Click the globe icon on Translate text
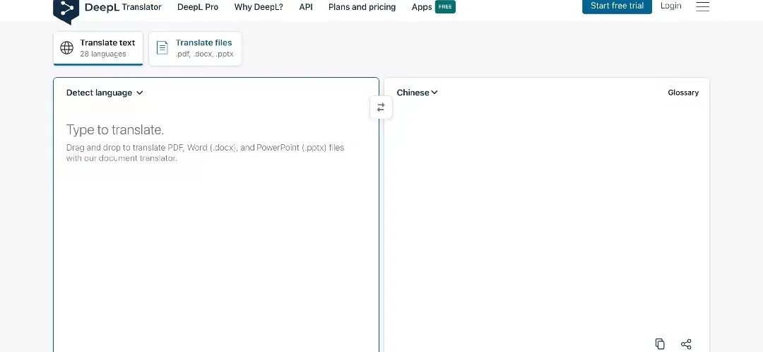 (66, 48)
